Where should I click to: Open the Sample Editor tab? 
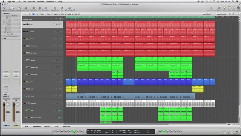37,126
